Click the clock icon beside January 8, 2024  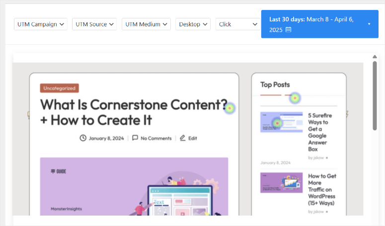click(x=83, y=138)
